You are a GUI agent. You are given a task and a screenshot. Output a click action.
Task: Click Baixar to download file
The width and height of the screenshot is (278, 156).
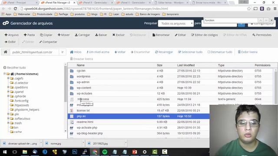coord(101,35)
